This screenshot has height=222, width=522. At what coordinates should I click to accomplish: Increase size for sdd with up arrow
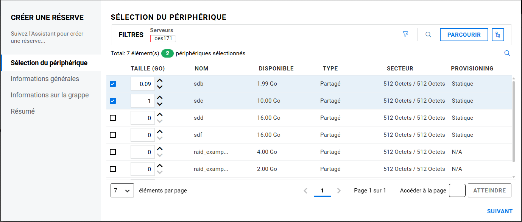(160, 114)
